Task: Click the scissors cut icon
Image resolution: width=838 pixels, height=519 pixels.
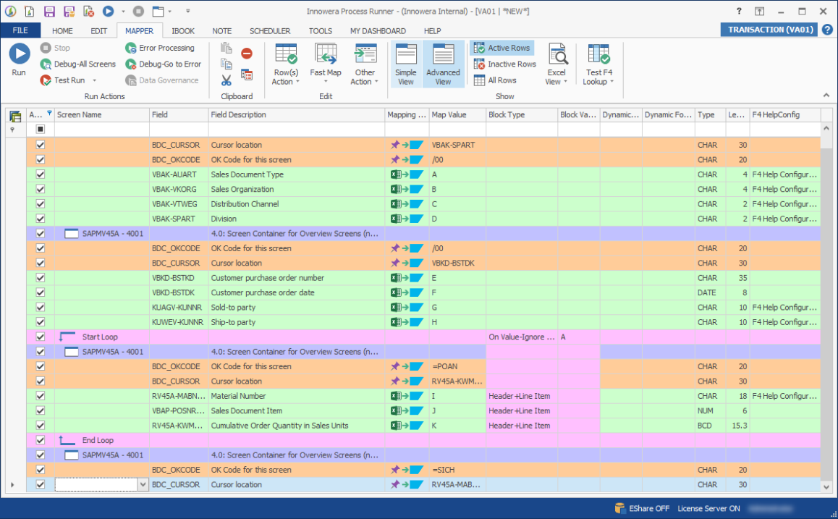Action: [x=227, y=80]
